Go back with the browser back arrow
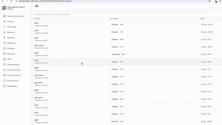 (2, 1)
